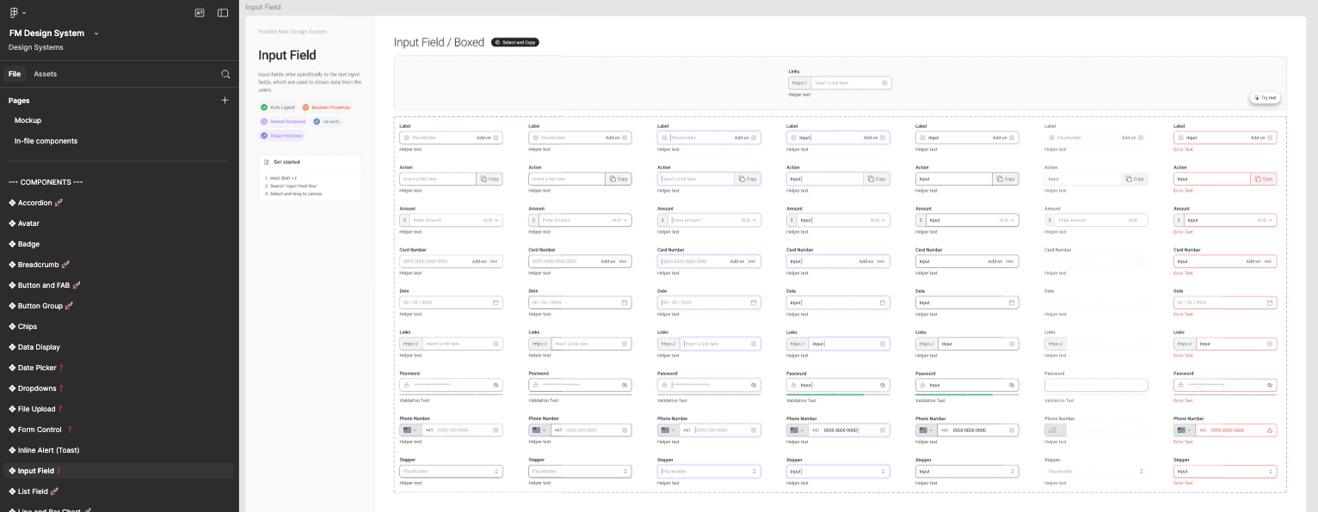Click the Freddie Mac Design System caption
1318x512 pixels.
tap(293, 32)
